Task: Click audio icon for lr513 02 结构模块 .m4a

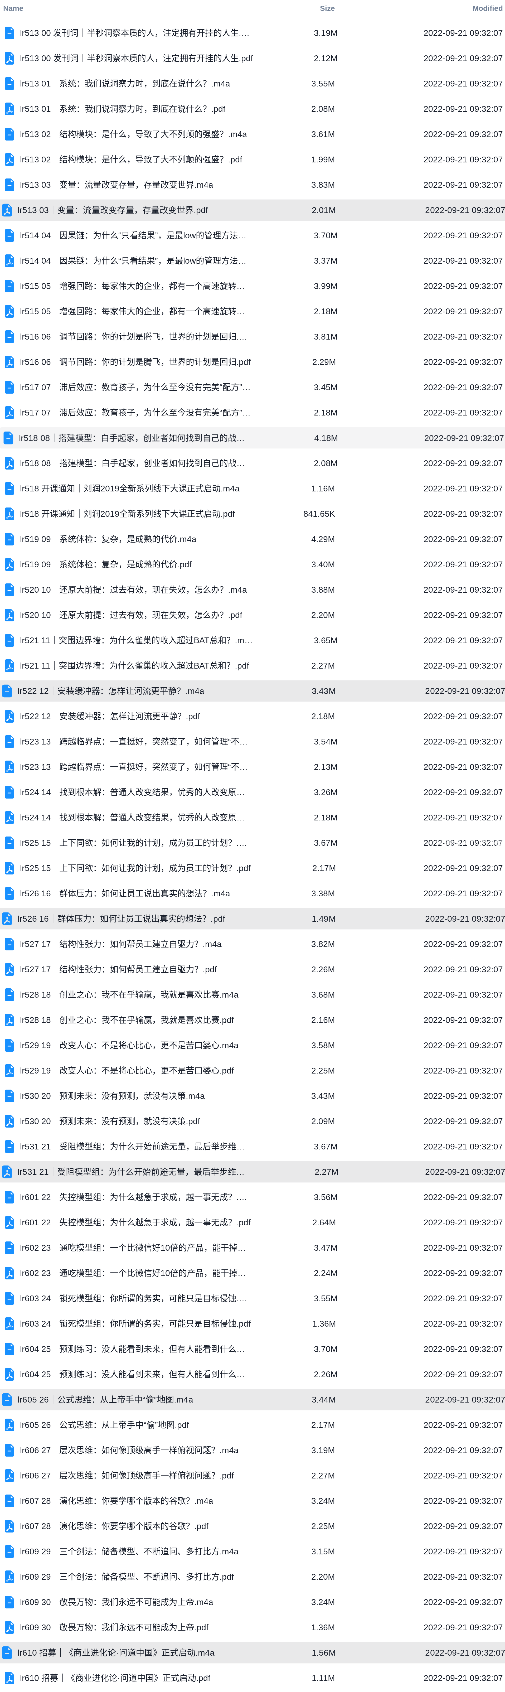Action: [9, 134]
